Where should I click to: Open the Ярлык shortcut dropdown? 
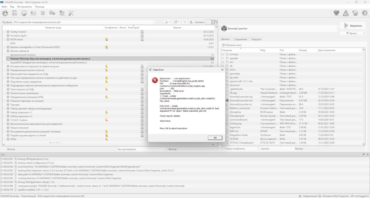[353, 33]
